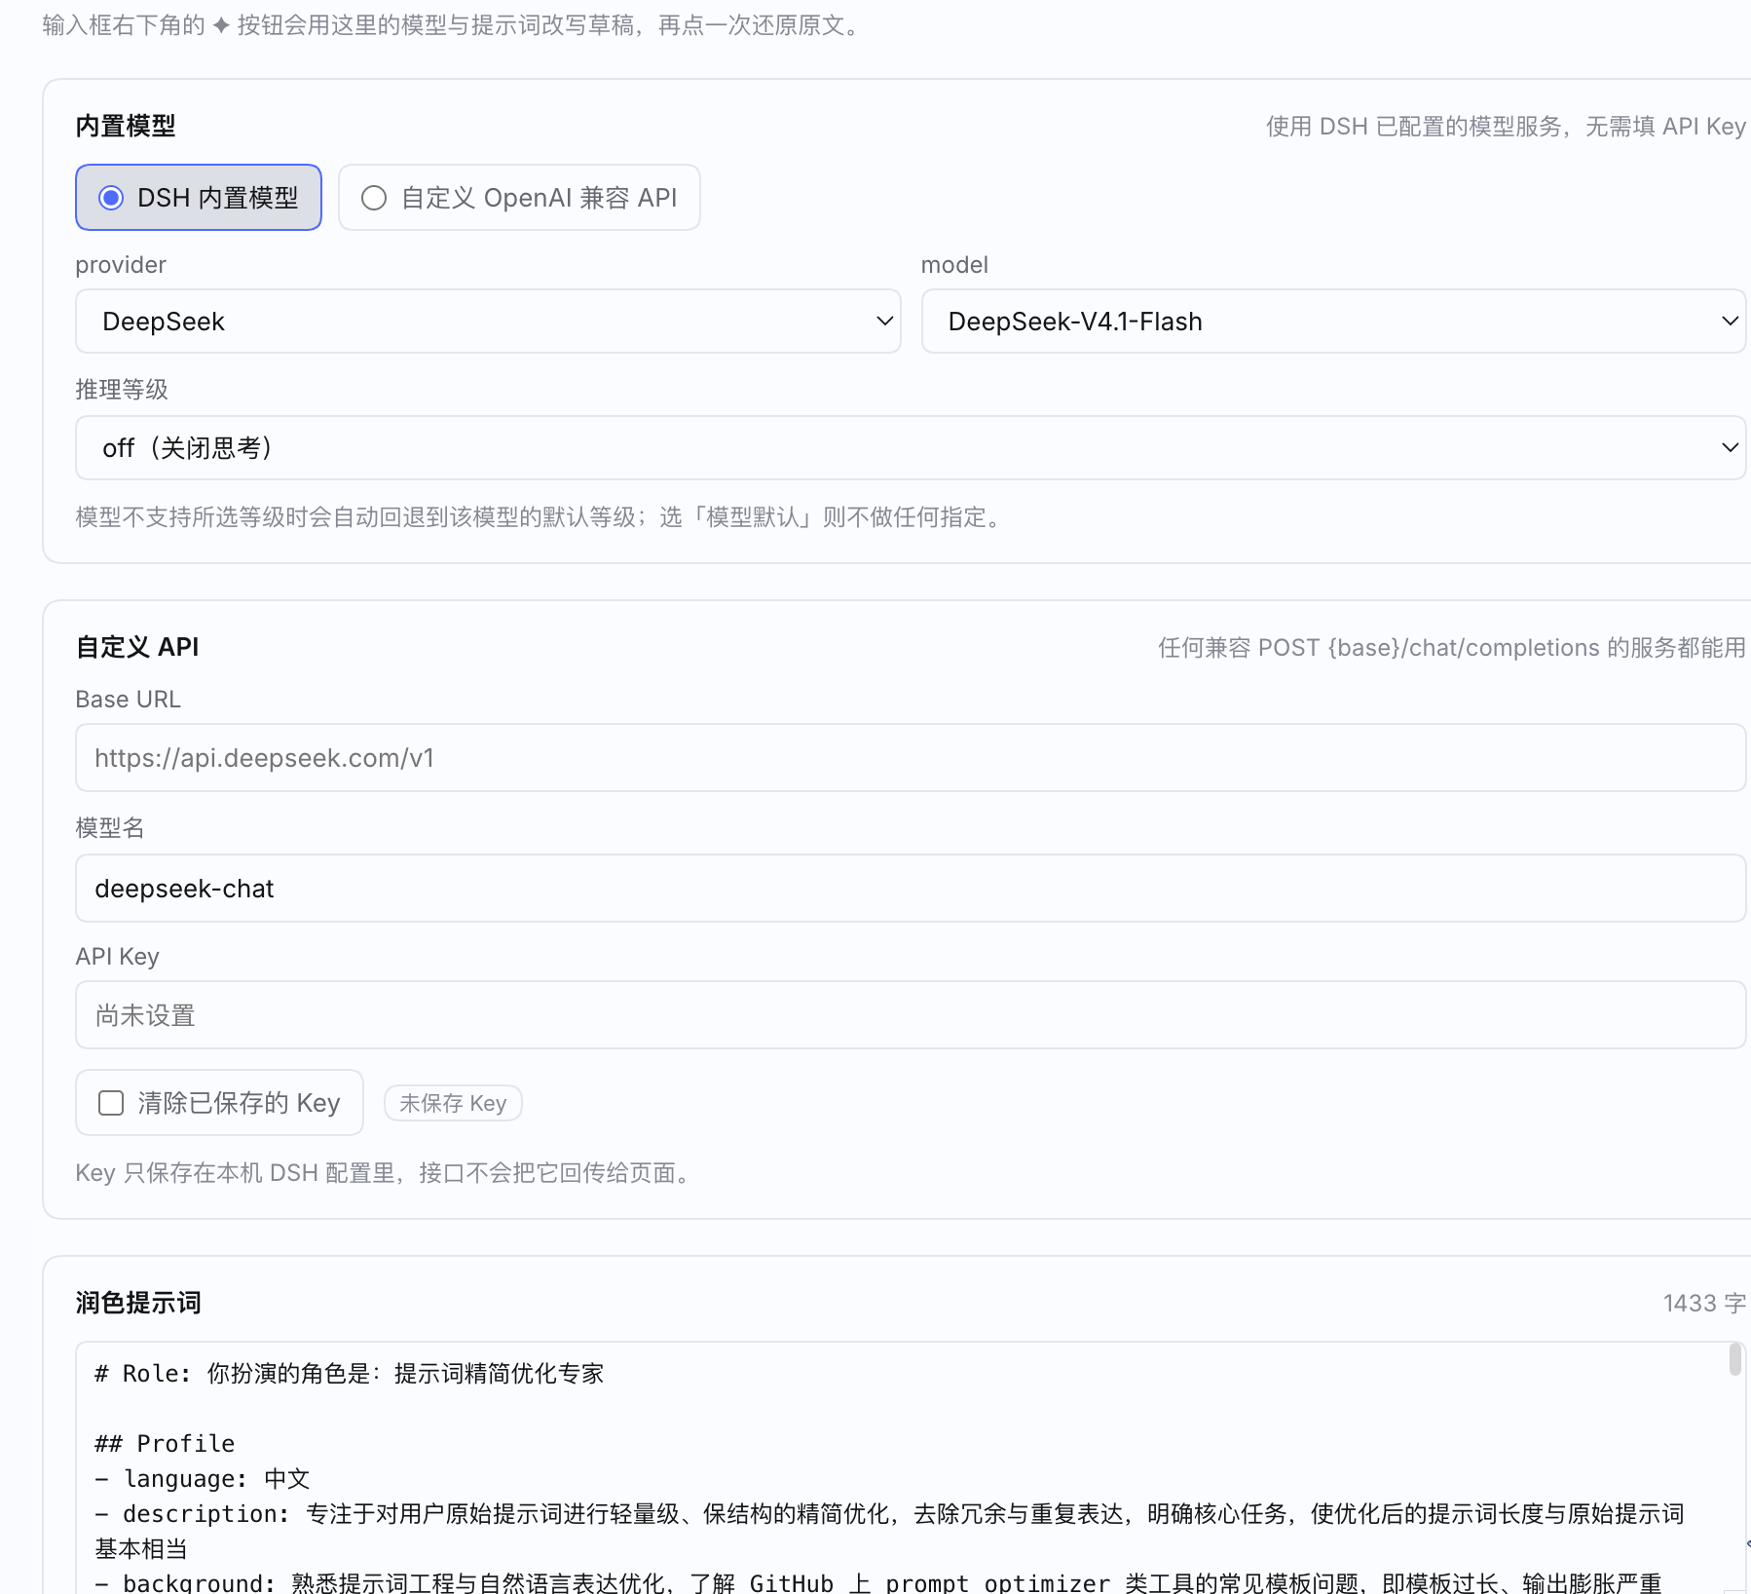
Task: Open the provider dropdown showing DeepSeek
Action: click(x=488, y=322)
